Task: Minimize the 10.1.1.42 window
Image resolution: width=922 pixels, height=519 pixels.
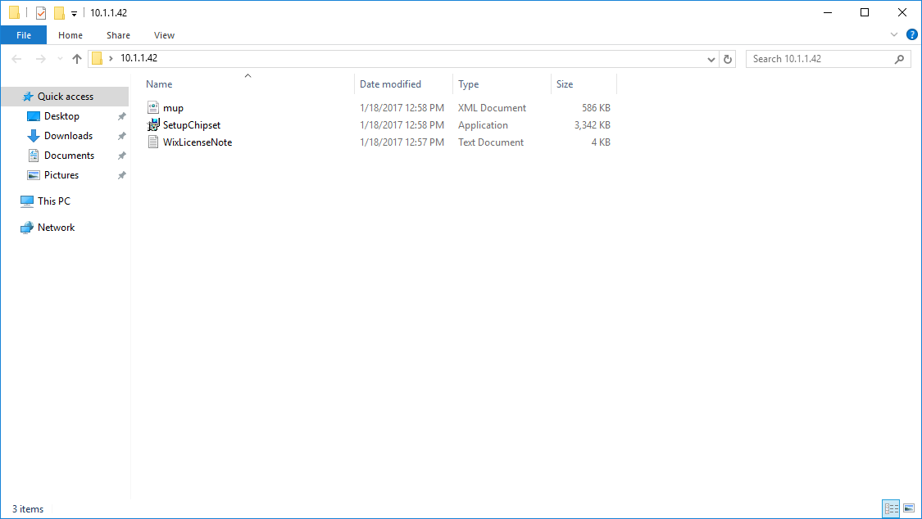Action: point(827,12)
